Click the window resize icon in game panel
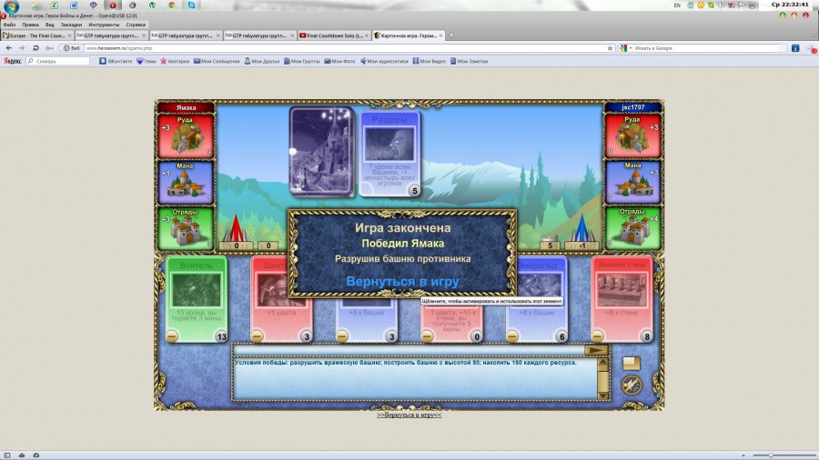 (x=631, y=363)
